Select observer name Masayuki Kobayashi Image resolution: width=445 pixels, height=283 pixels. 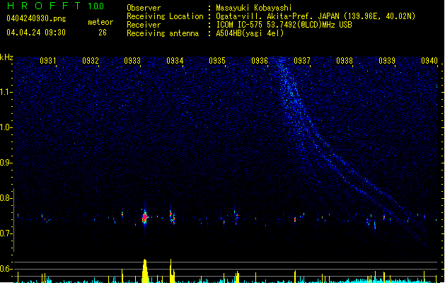coord(254,8)
